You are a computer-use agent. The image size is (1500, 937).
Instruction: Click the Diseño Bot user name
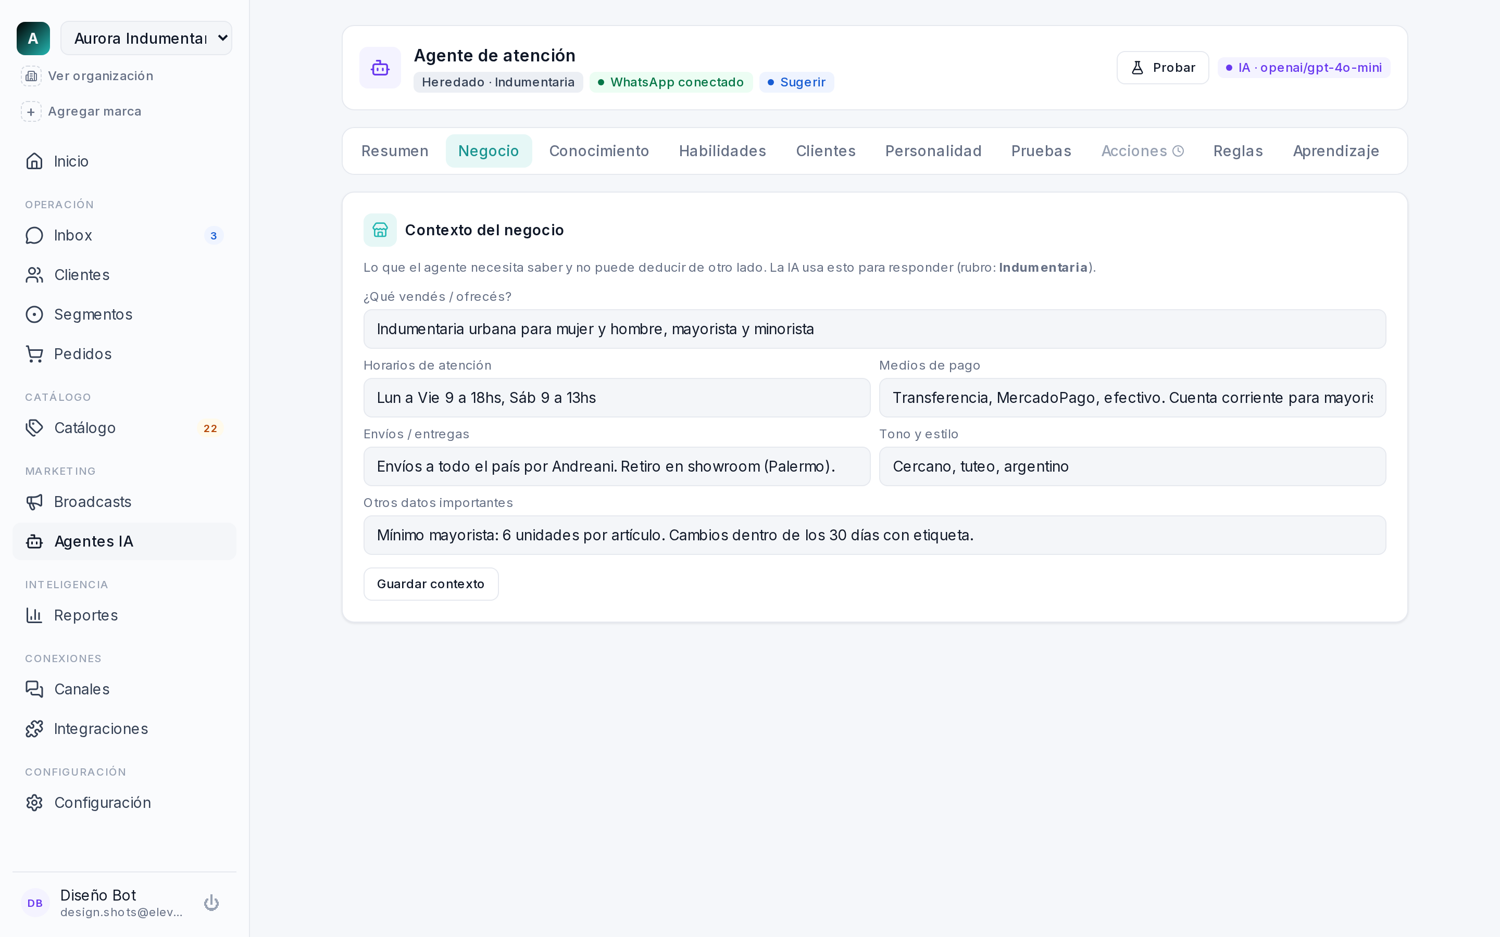pos(98,895)
